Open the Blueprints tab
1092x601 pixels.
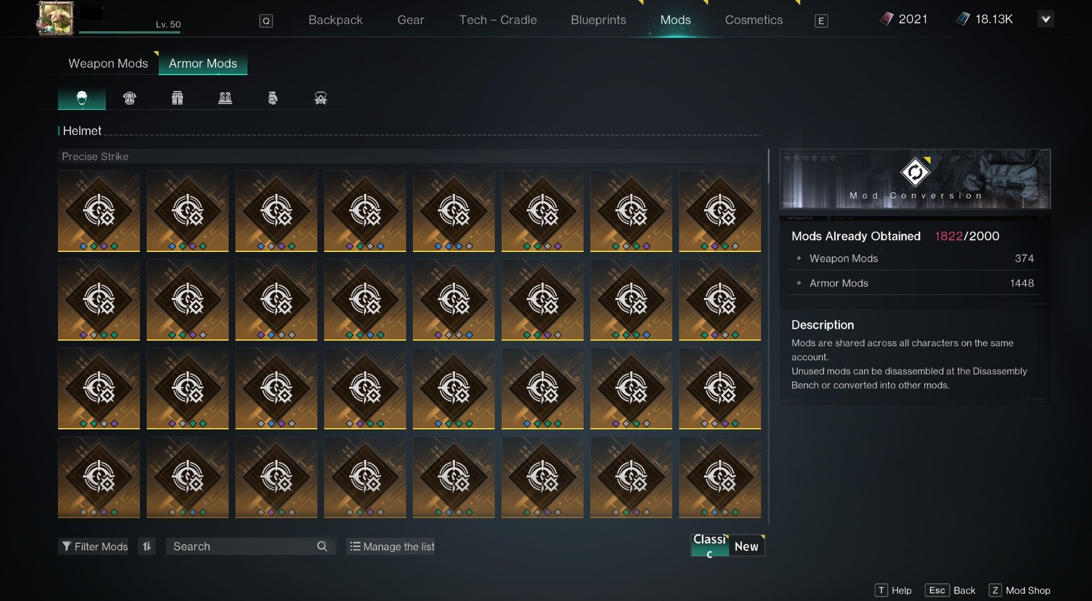(x=598, y=20)
